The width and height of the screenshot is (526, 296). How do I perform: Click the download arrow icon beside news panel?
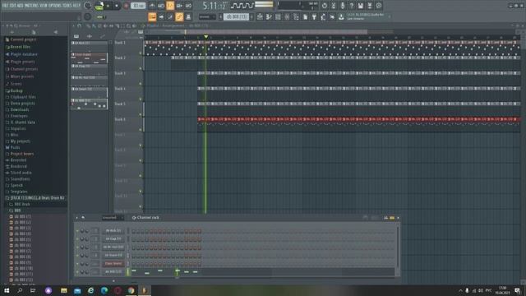tap(341, 16)
